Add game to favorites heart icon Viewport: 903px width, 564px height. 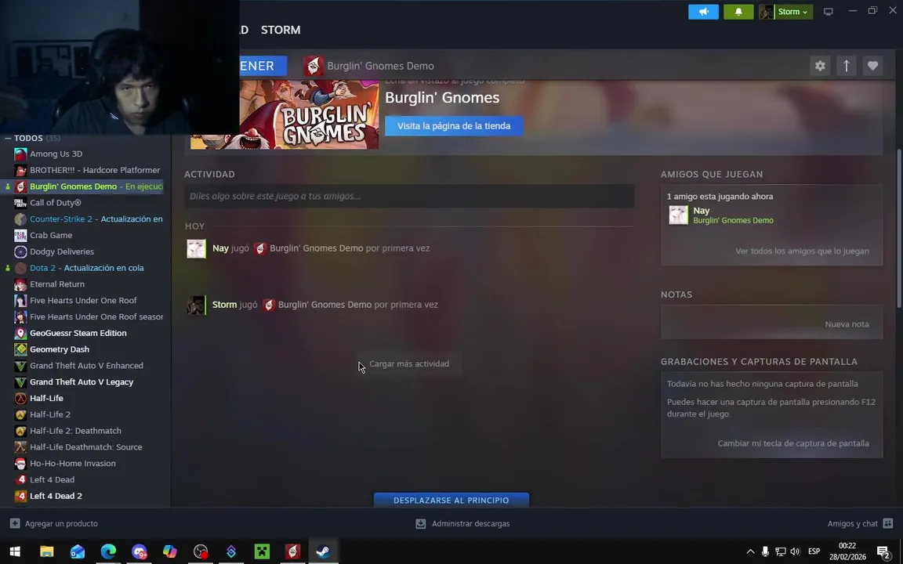pos(873,66)
